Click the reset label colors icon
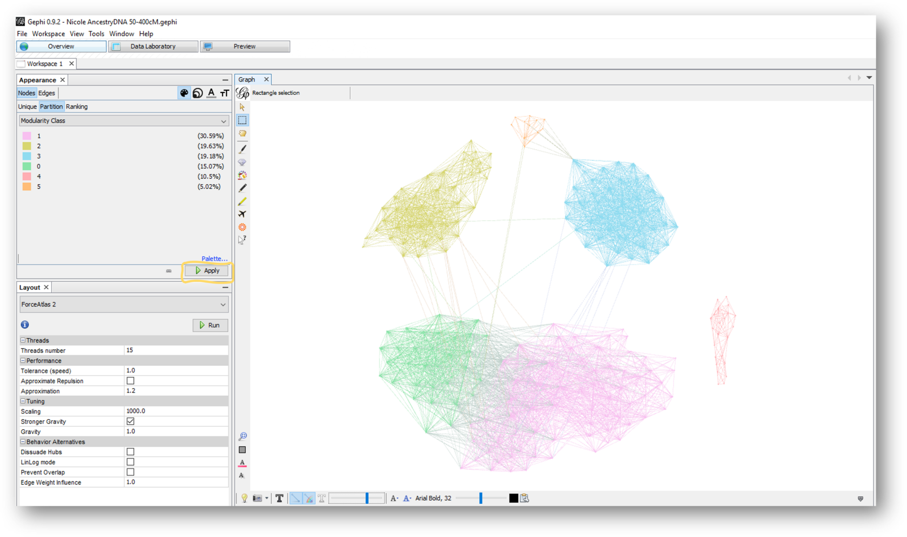This screenshot has width=907, height=537. coord(242,463)
